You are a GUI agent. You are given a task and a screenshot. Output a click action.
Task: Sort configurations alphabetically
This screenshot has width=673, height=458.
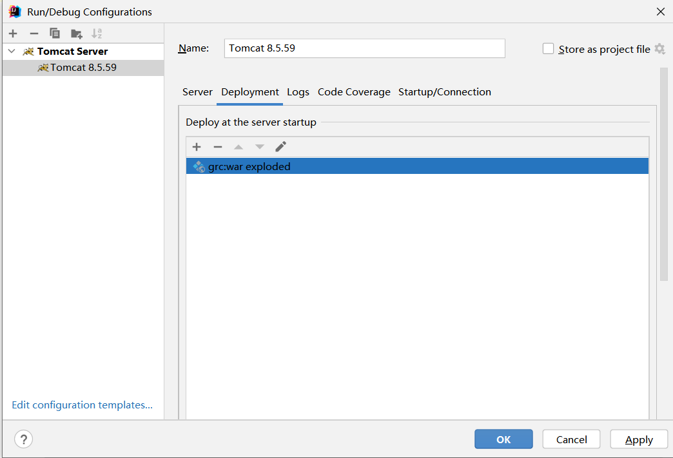pos(97,33)
